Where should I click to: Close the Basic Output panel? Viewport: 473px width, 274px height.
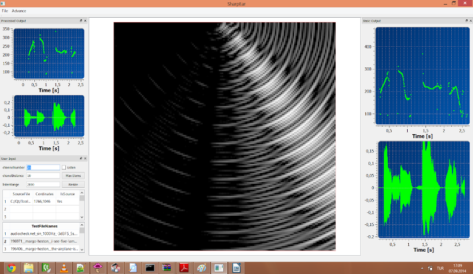(x=471, y=21)
